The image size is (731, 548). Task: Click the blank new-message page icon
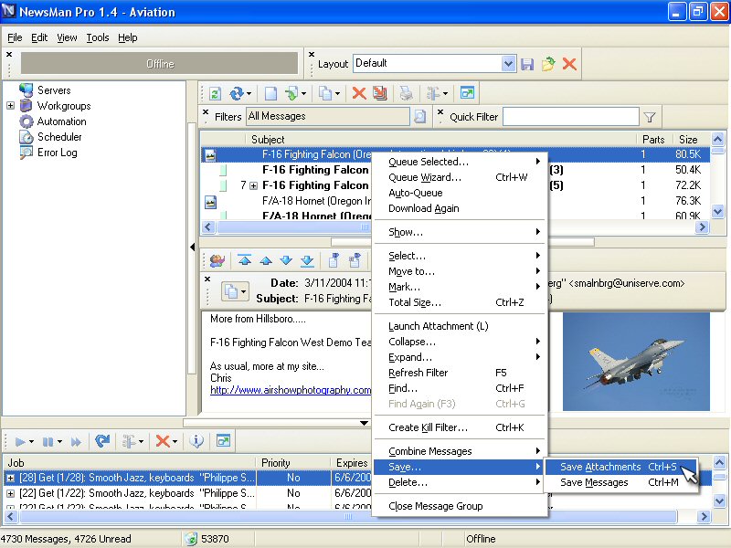pos(270,94)
